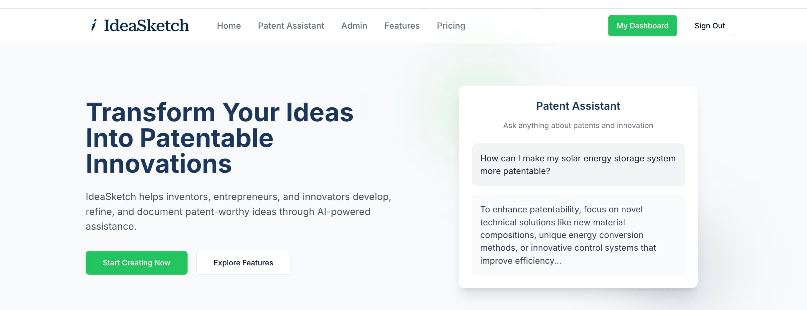The height and width of the screenshot is (310, 807).
Task: Open Patent Assistant from the navigation bar
Action: pos(291,26)
